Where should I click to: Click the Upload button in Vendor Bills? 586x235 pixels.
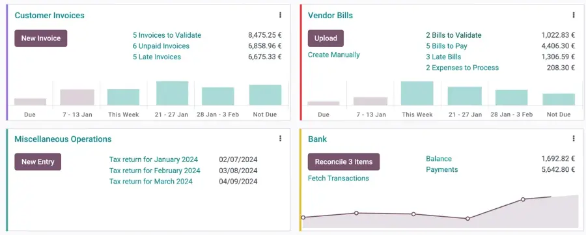[x=326, y=38]
